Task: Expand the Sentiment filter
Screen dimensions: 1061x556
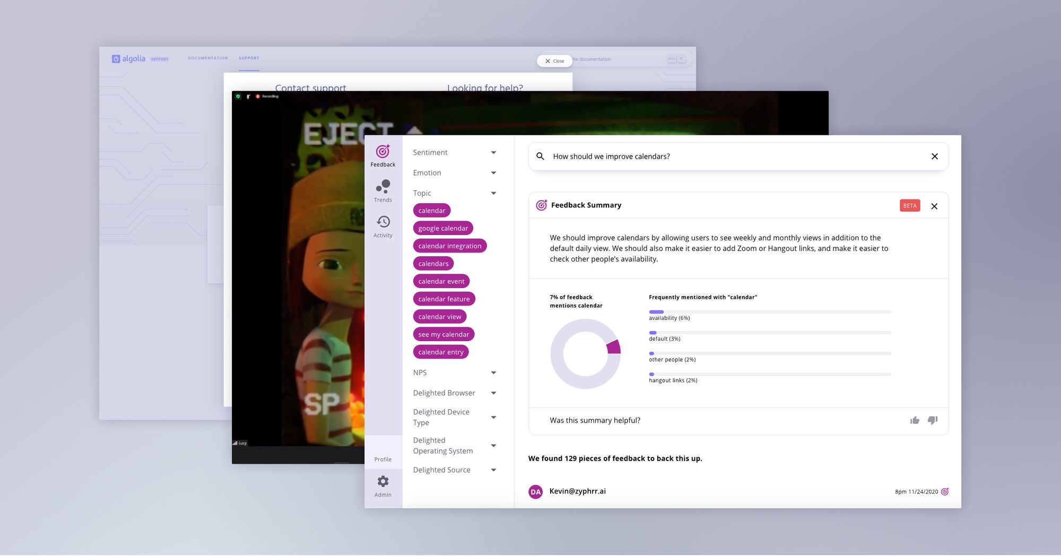Action: [493, 153]
